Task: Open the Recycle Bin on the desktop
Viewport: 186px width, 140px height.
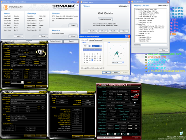Action: click(181, 133)
